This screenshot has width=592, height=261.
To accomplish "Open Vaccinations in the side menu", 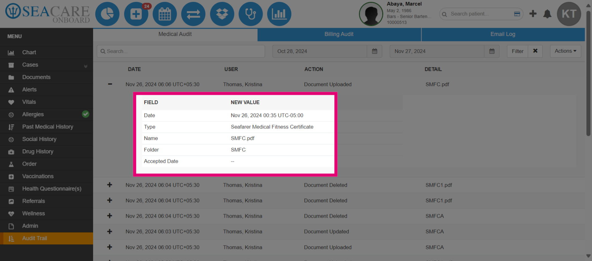I will 47,176.
